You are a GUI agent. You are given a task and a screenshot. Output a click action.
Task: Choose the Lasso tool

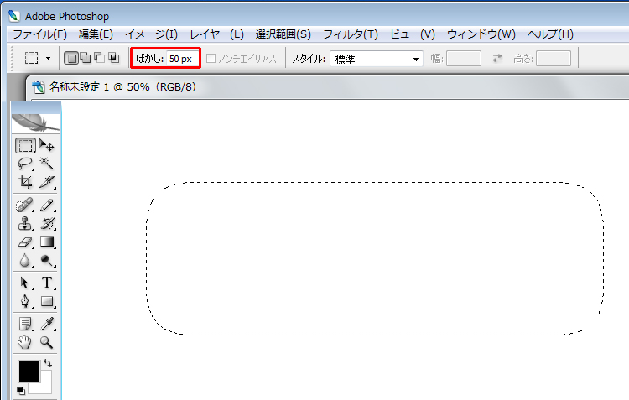click(25, 164)
